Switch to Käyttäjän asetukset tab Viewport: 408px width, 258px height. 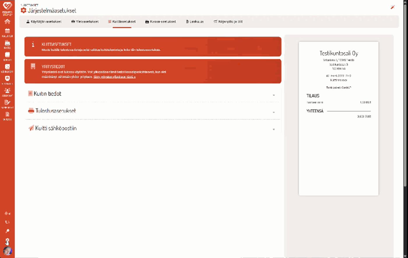[44, 22]
